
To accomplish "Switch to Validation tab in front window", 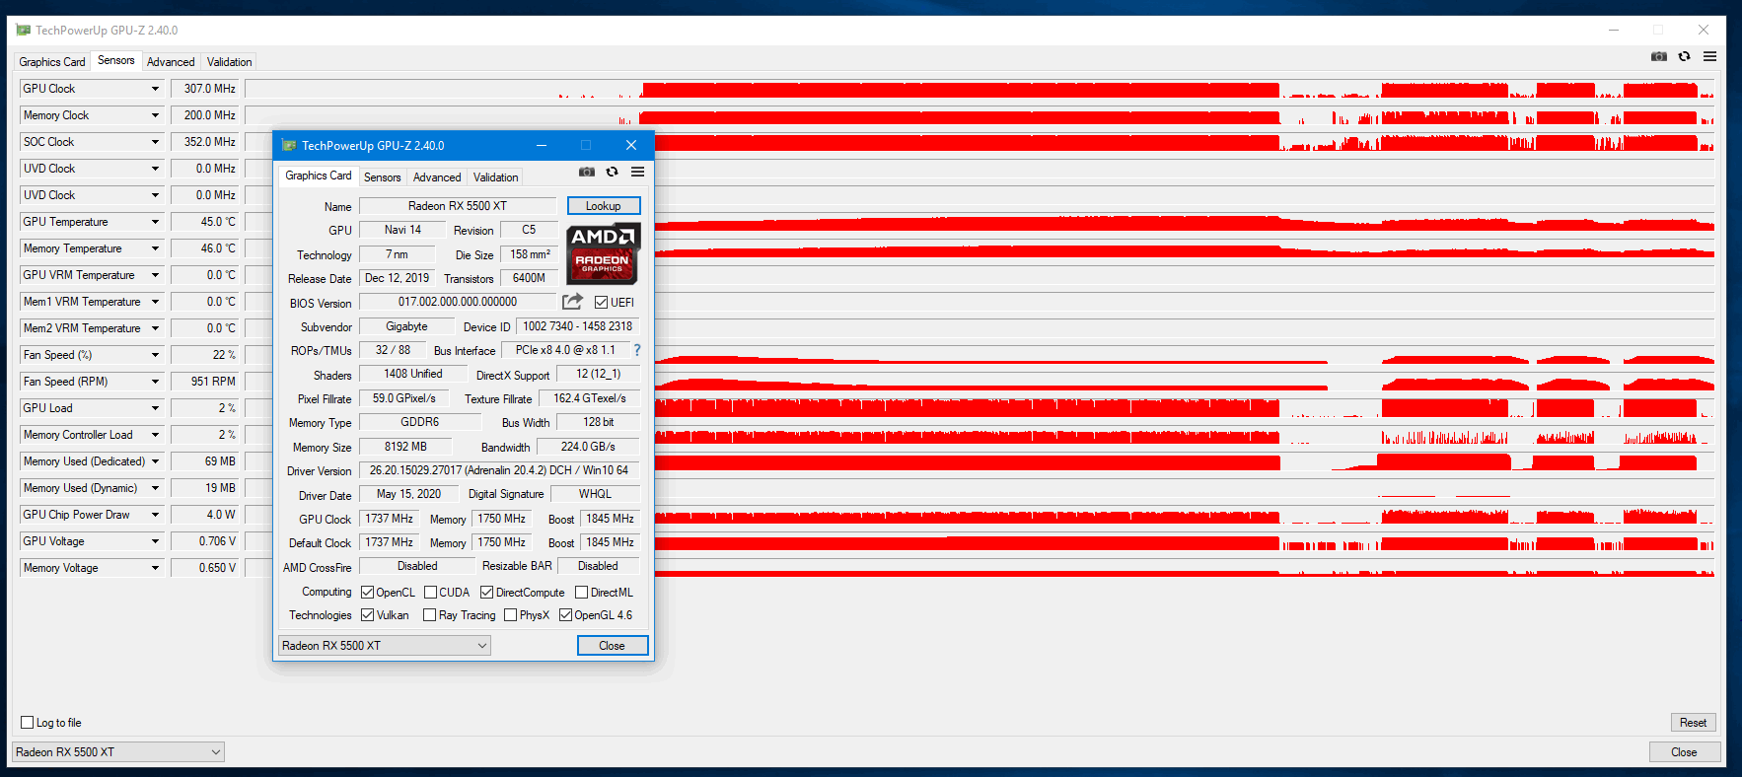I will 495,177.
